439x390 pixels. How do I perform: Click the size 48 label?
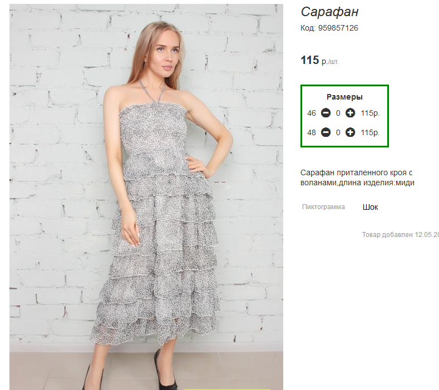pos(312,132)
